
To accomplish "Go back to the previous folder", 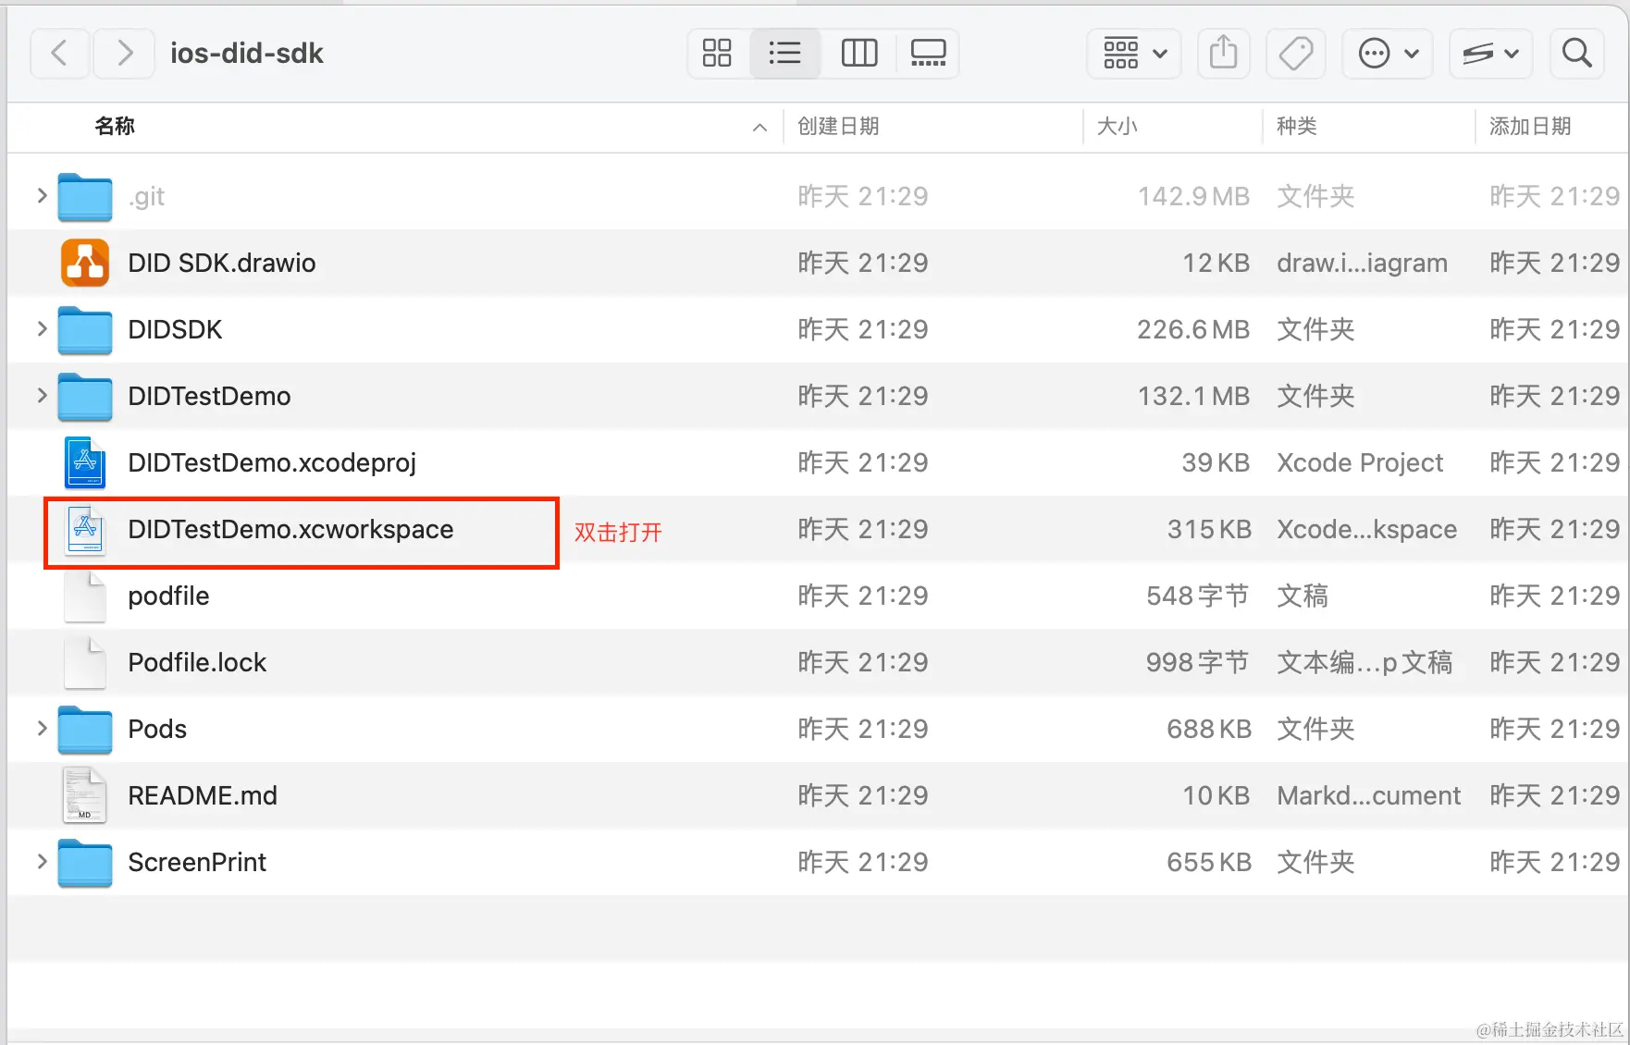I will (60, 54).
